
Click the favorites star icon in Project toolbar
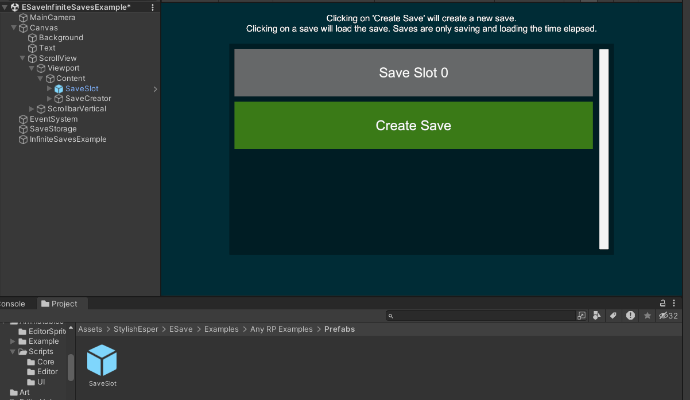pyautogui.click(x=648, y=316)
